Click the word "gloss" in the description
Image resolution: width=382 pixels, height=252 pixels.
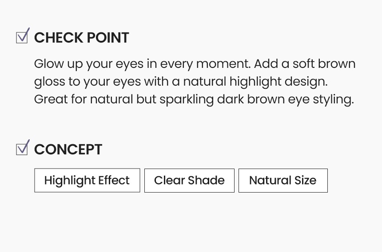[47, 82]
